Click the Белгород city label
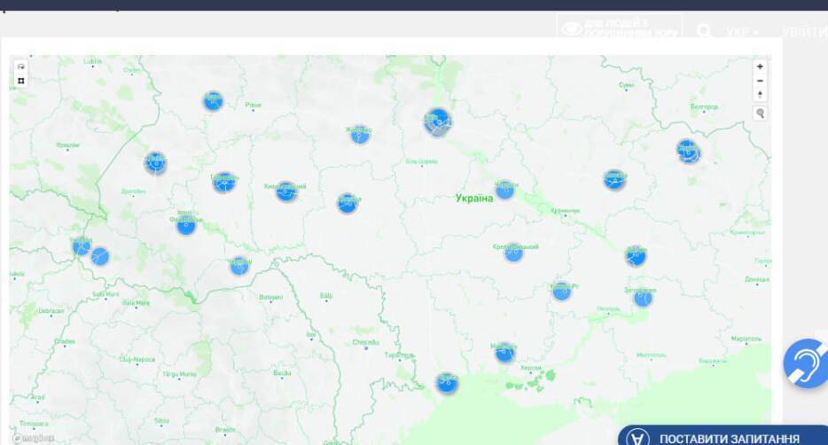The height and width of the screenshot is (445, 828). tap(704, 106)
